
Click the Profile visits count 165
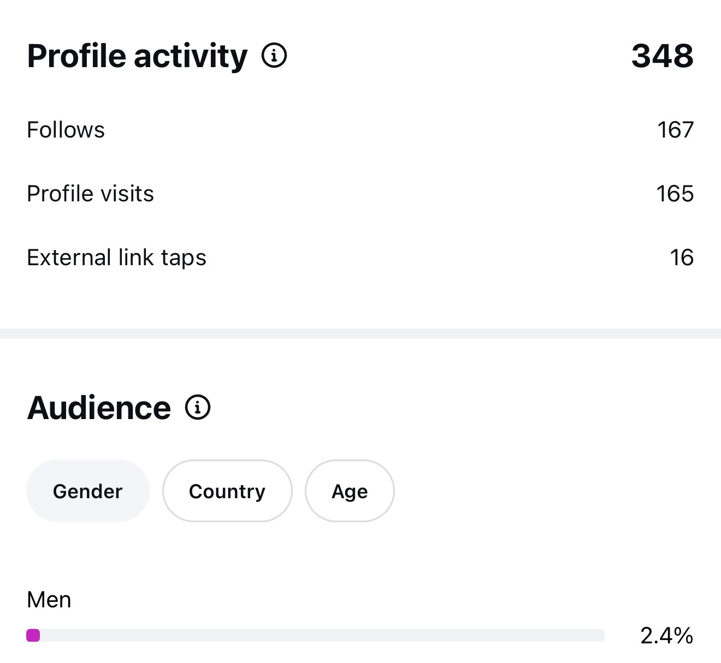675,194
